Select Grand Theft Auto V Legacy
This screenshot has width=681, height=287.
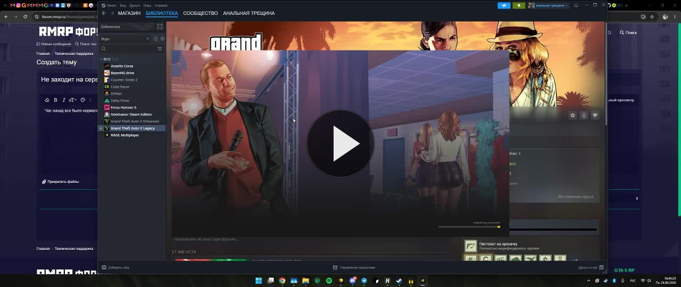[x=132, y=128]
